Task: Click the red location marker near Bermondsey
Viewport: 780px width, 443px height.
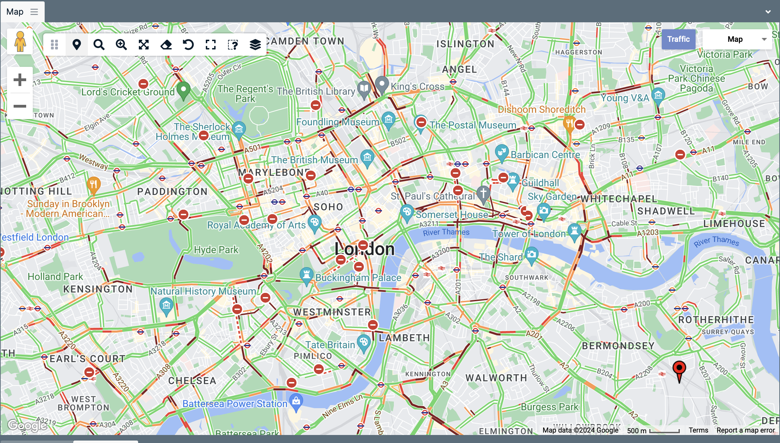Action: pyautogui.click(x=679, y=372)
